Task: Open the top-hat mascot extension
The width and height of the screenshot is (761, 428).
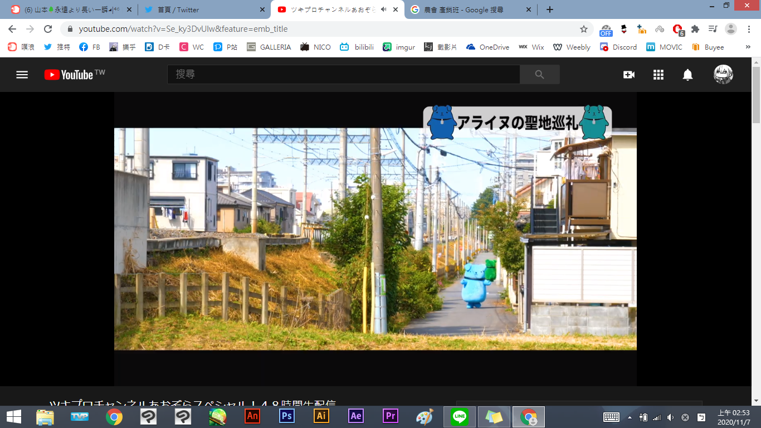Action: tap(624, 29)
